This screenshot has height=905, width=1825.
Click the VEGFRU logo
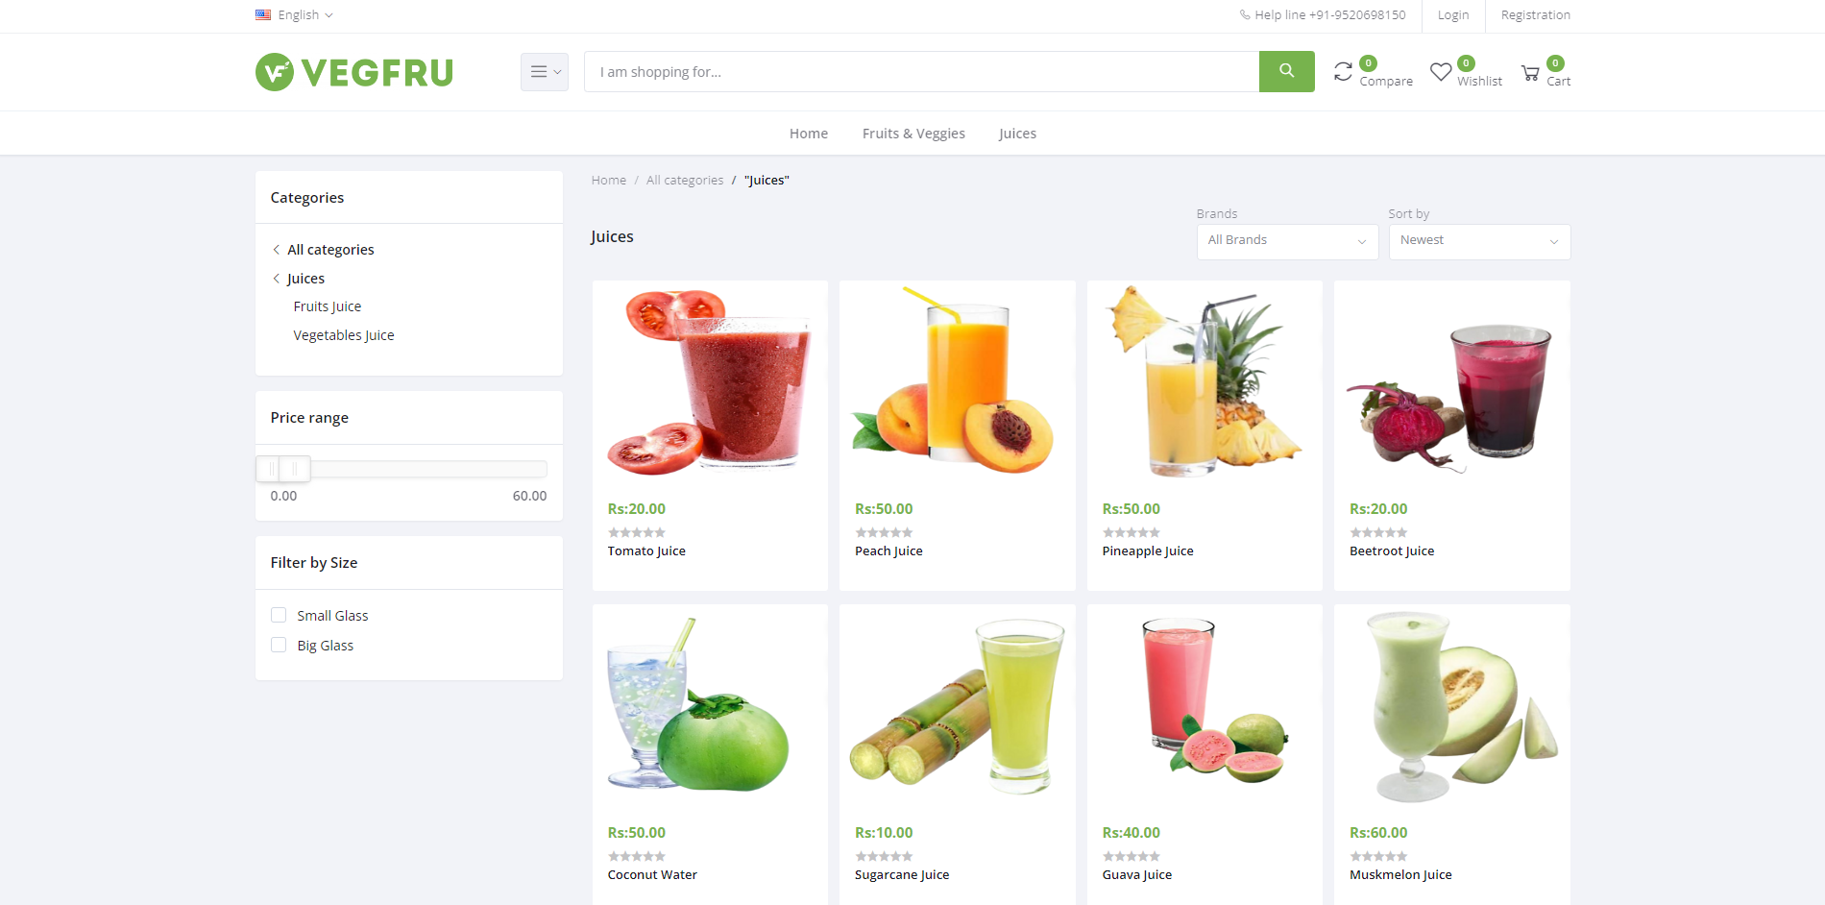pos(354,72)
